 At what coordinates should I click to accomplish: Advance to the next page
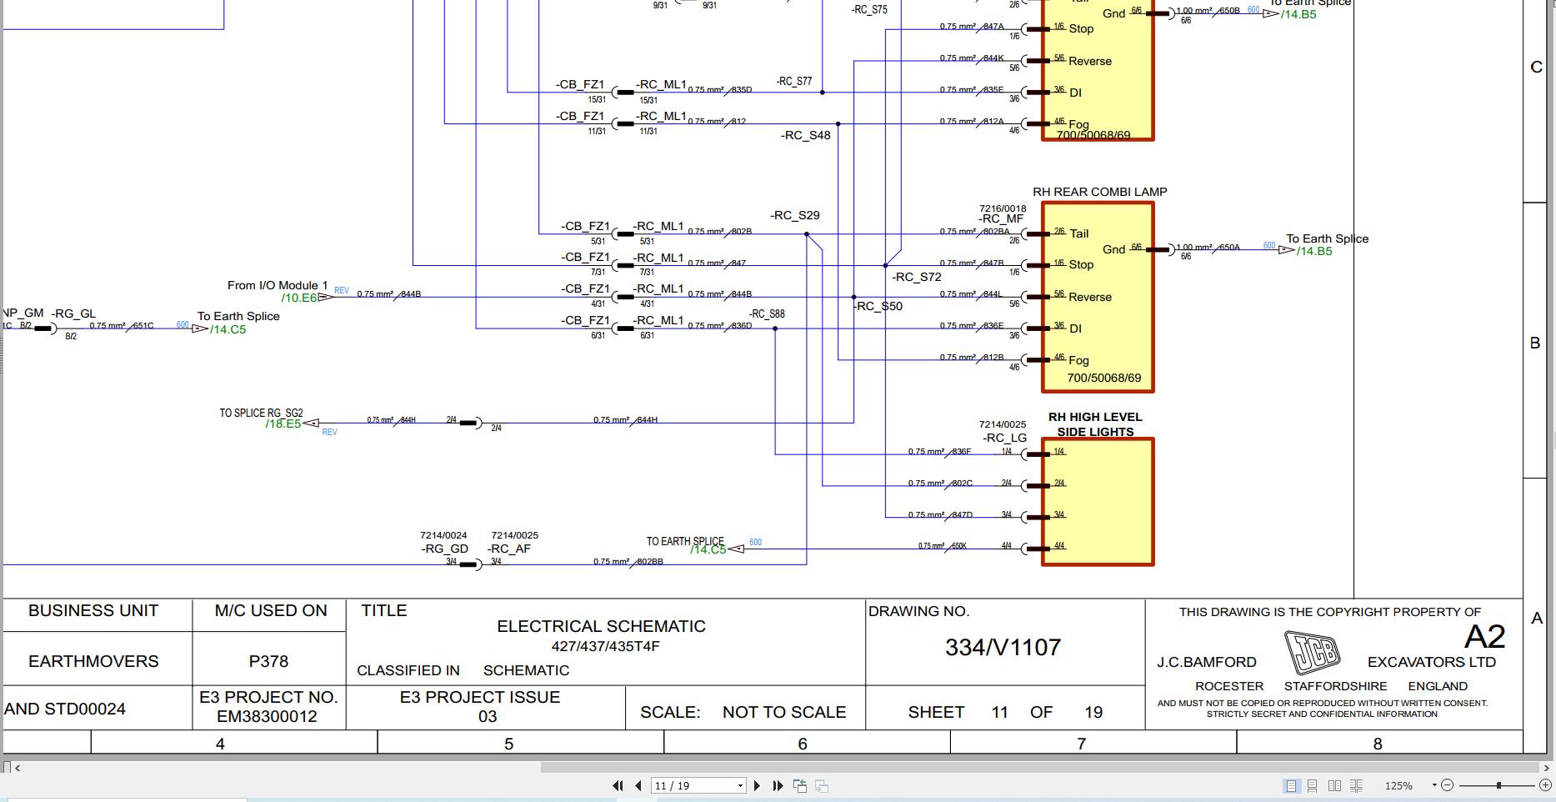click(x=758, y=784)
